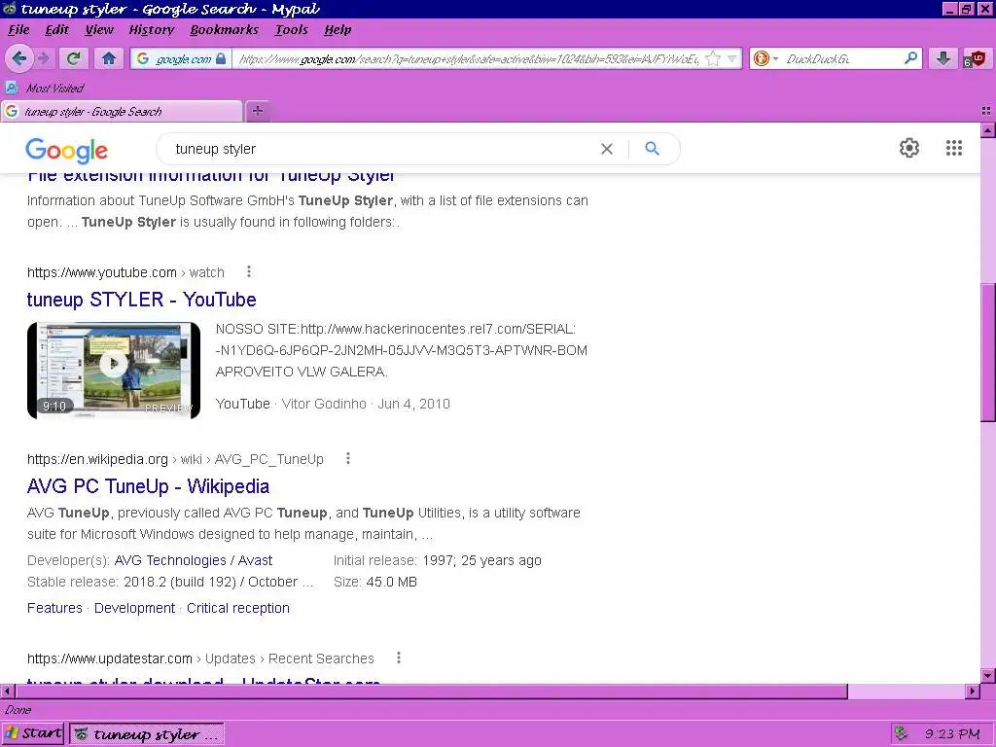996x747 pixels.
Task: Open the uBlock extension icon
Action: click(x=975, y=58)
